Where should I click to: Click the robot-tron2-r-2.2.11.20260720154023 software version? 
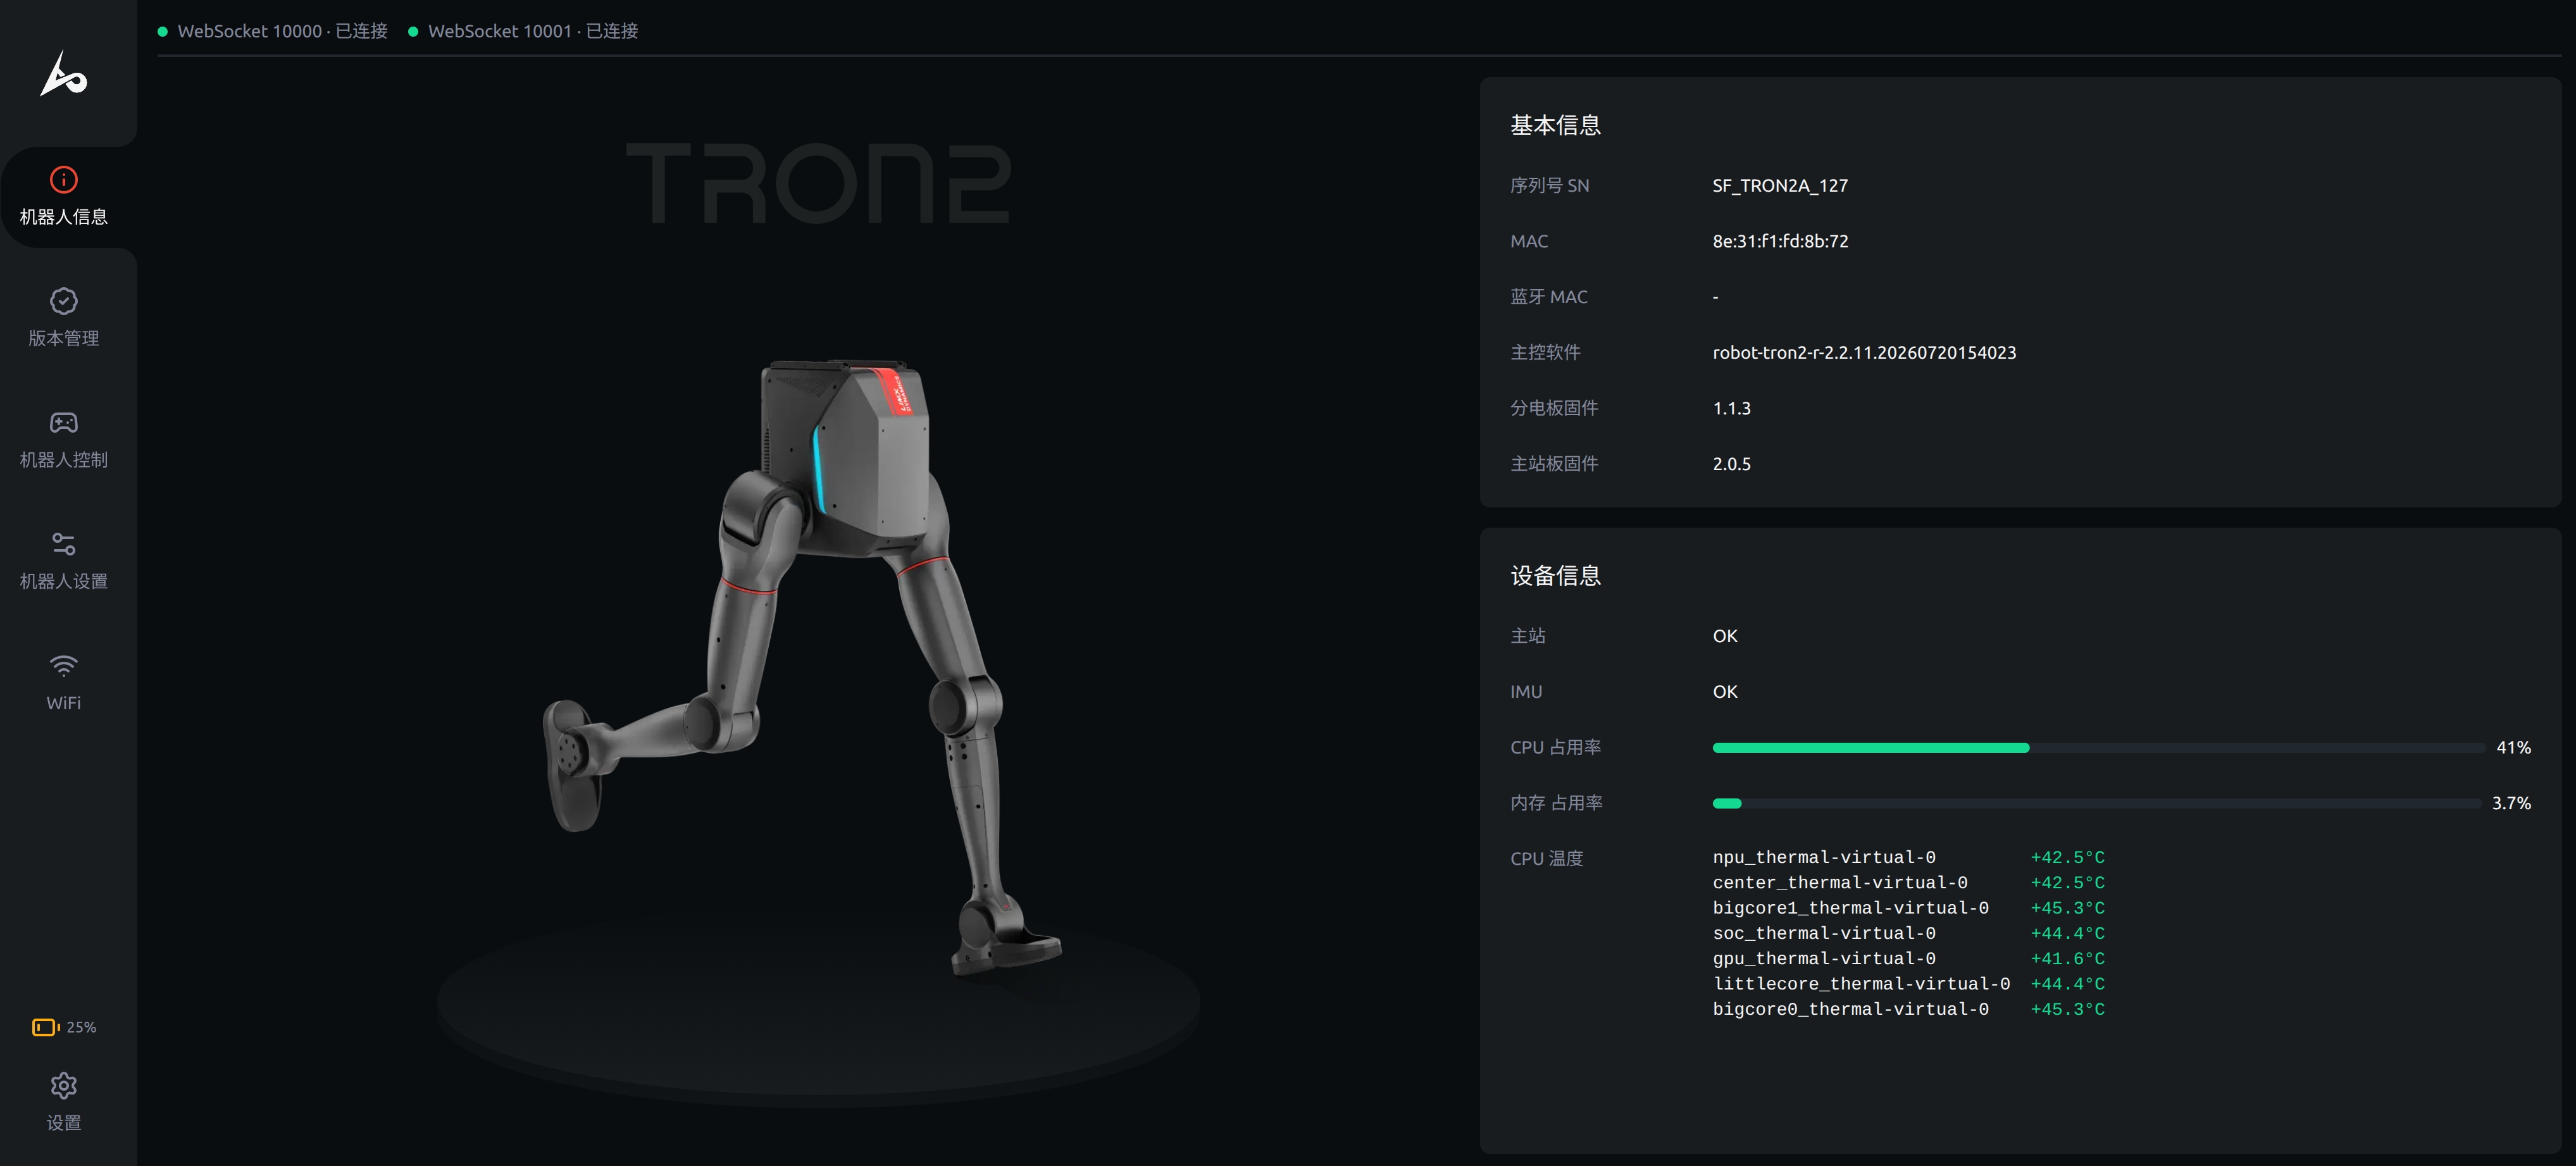coord(1864,353)
